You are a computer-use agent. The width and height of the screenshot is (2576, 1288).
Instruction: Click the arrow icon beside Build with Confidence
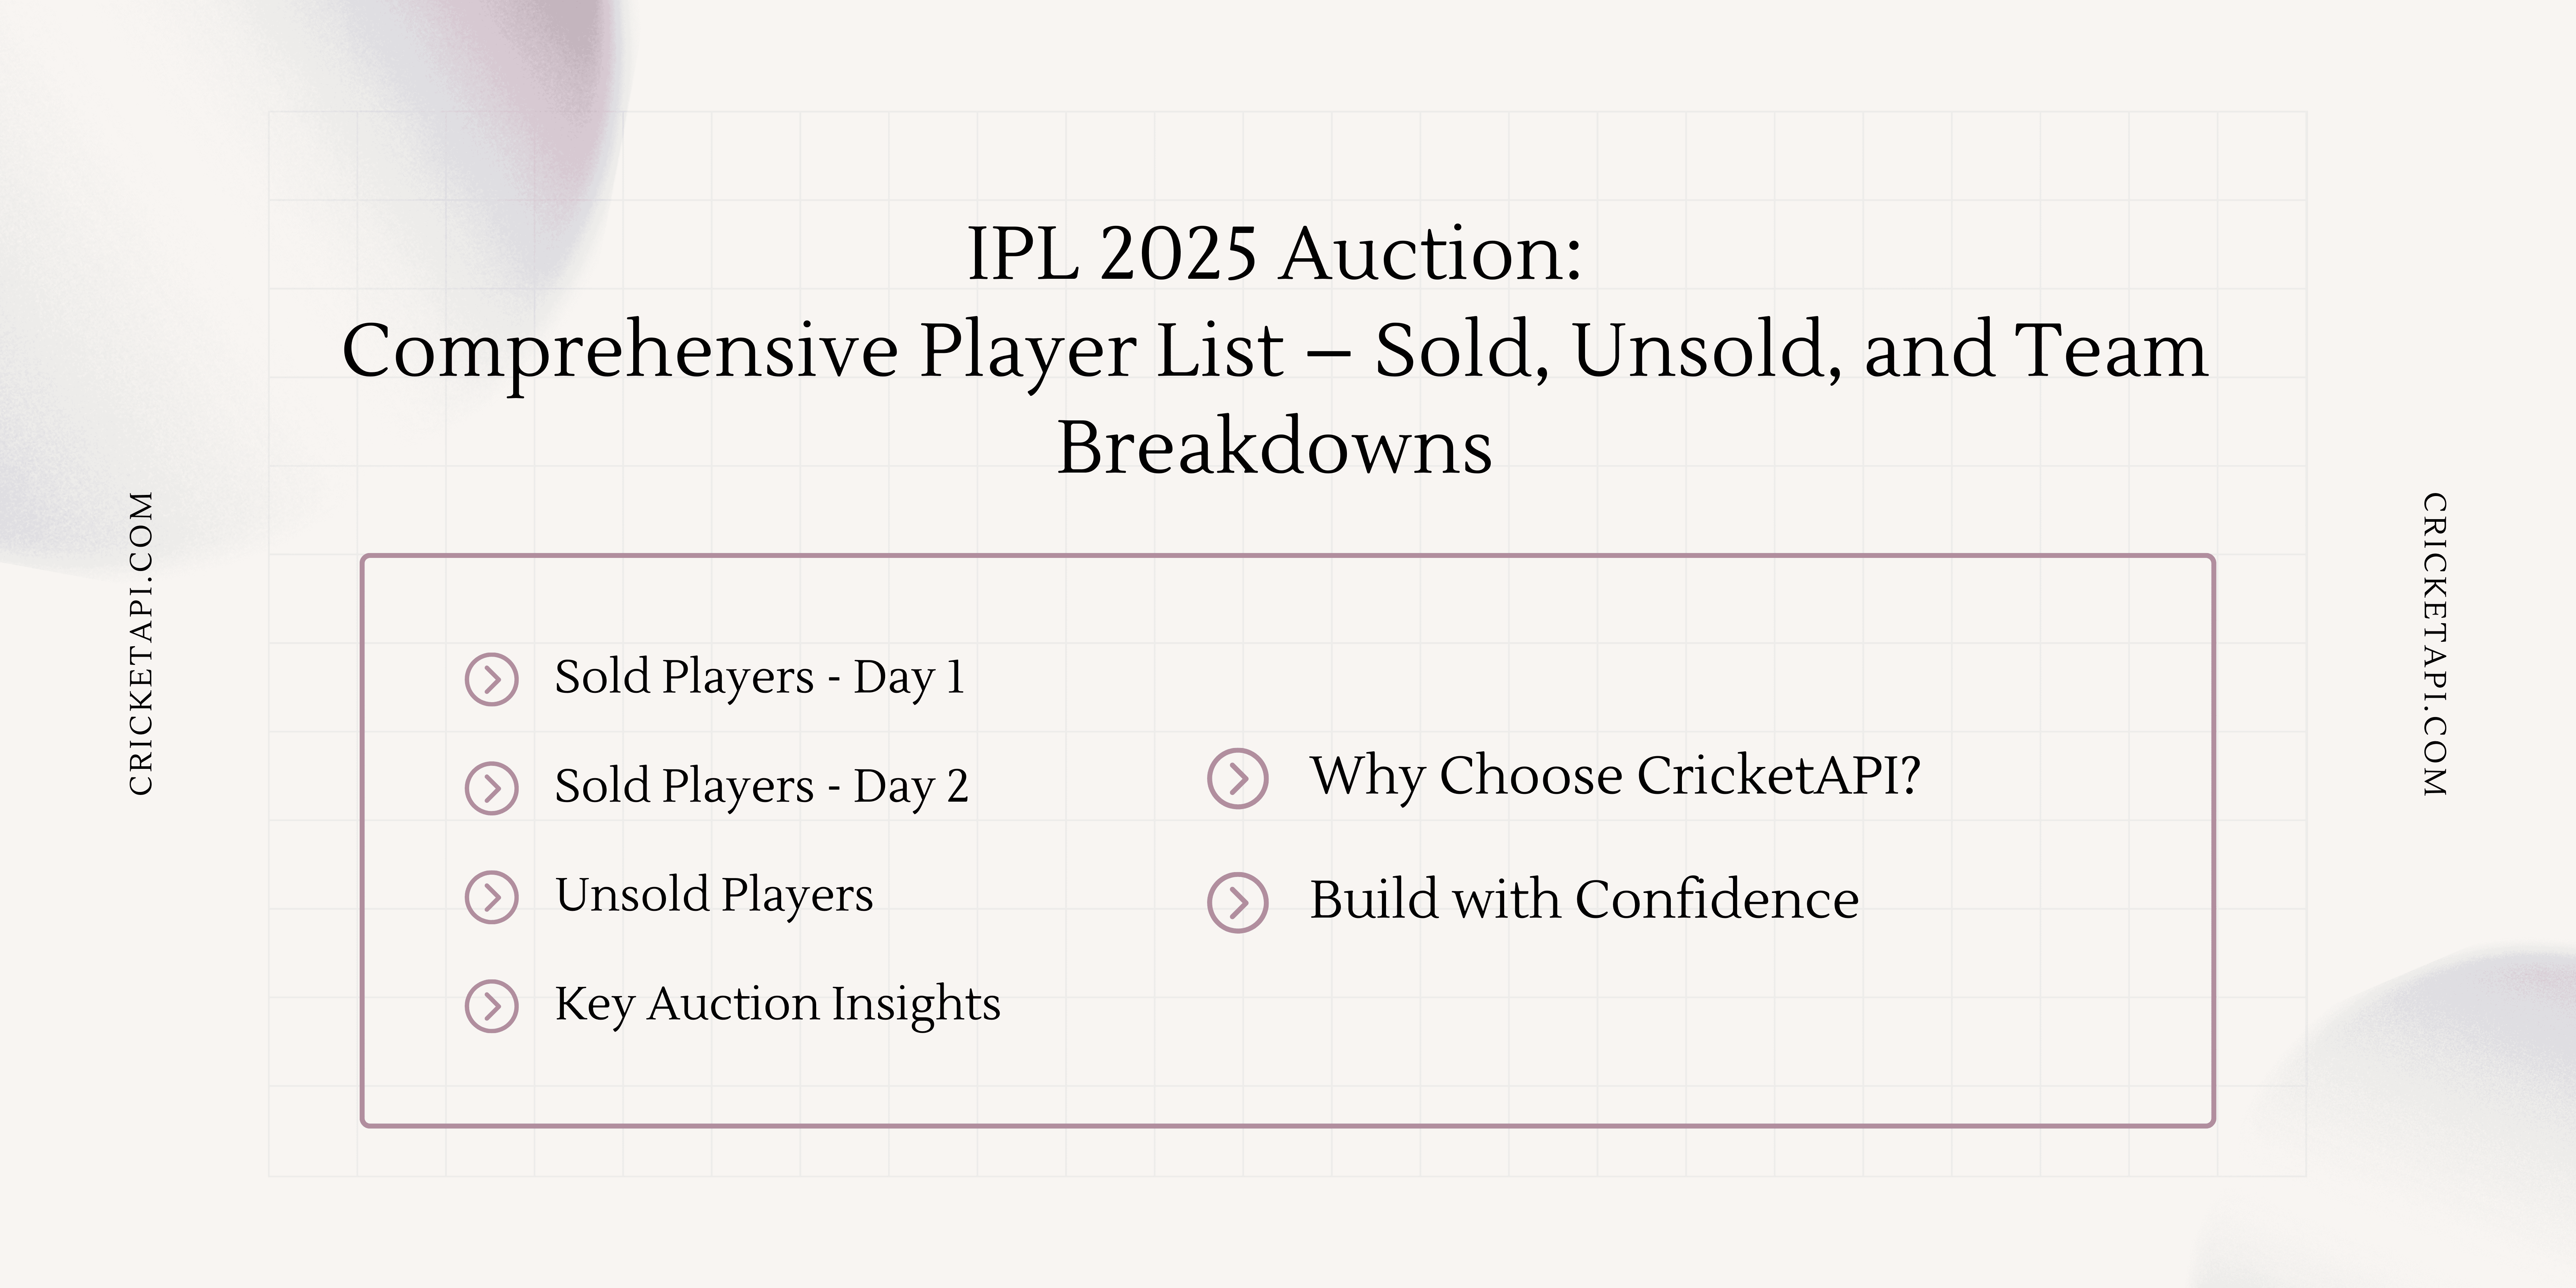pyautogui.click(x=1238, y=903)
